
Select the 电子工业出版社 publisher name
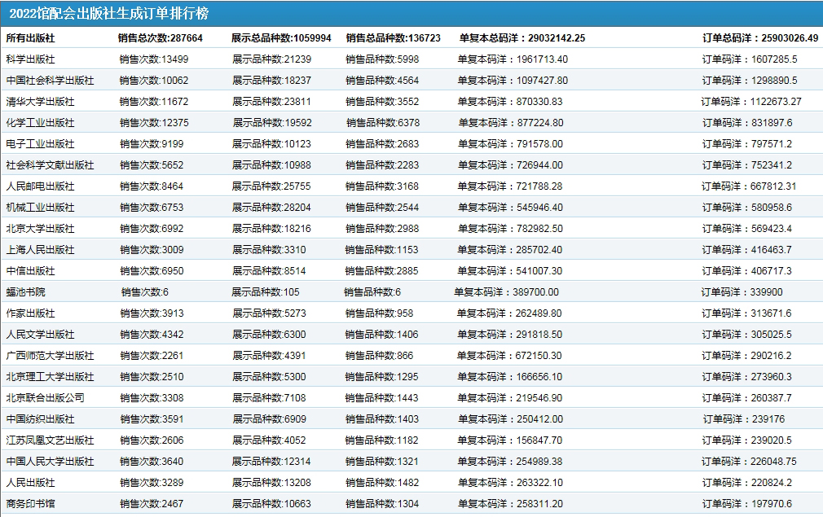[x=40, y=144]
